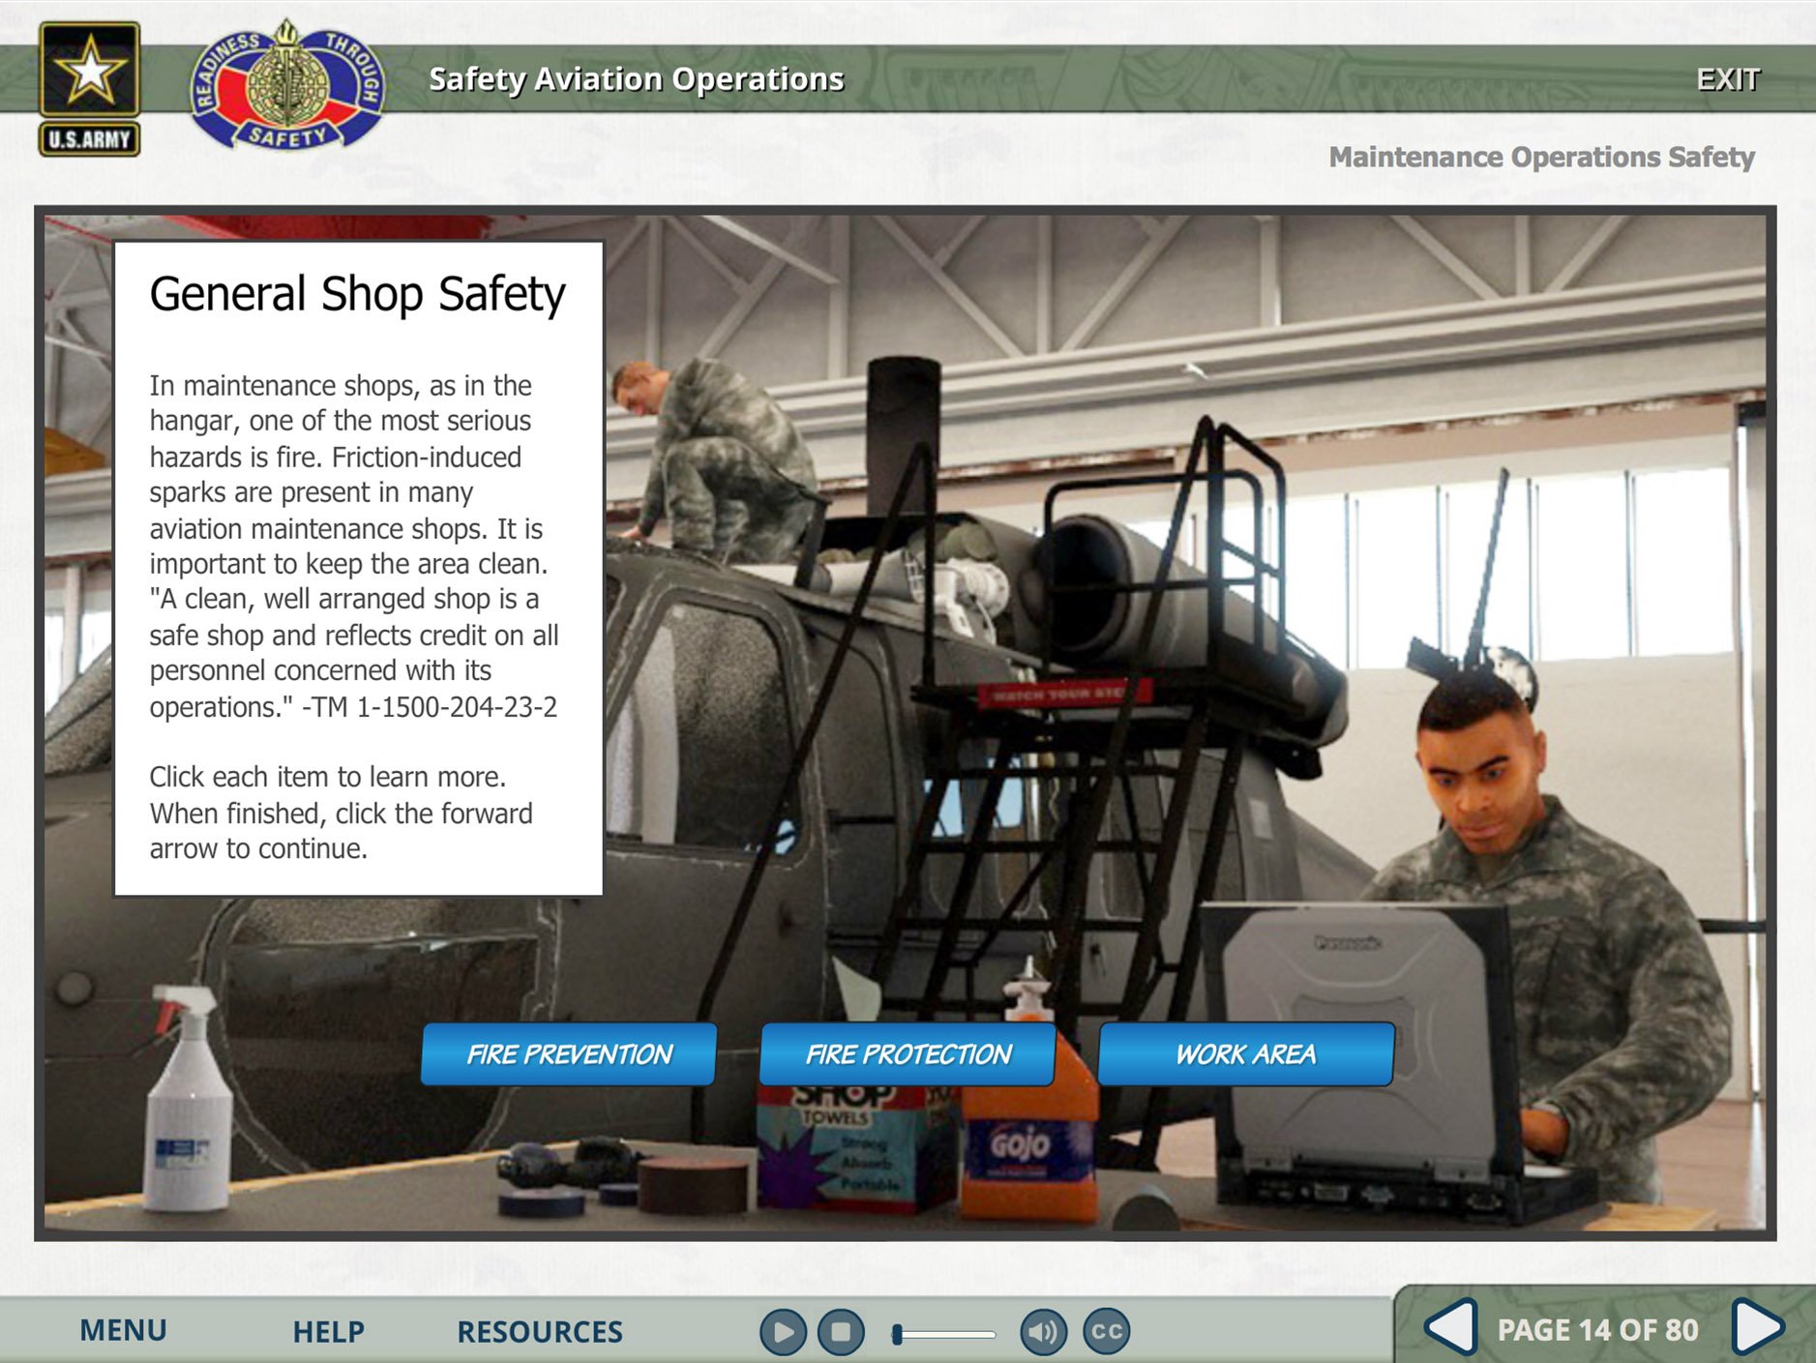The image size is (1816, 1363).
Task: Open the RESOURCES section
Action: click(x=540, y=1332)
